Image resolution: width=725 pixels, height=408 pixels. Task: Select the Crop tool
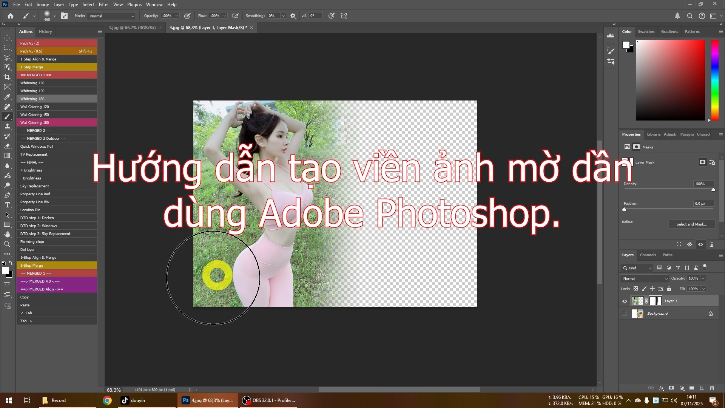click(x=7, y=77)
